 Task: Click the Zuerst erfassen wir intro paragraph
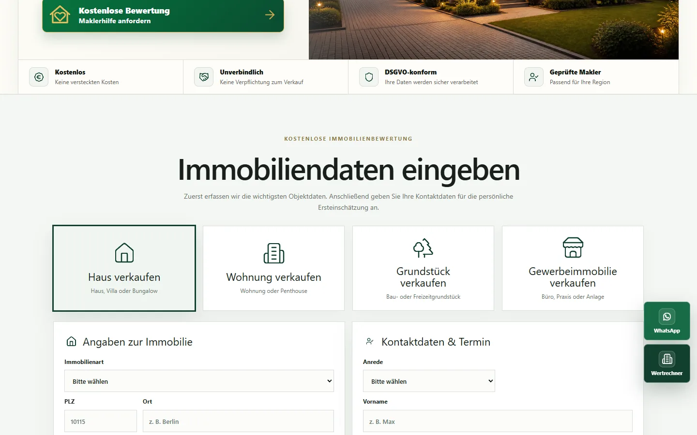pyautogui.click(x=348, y=202)
